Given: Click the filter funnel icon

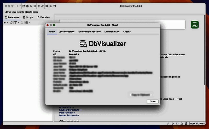Looking at the screenshot, I should point(16,22).
